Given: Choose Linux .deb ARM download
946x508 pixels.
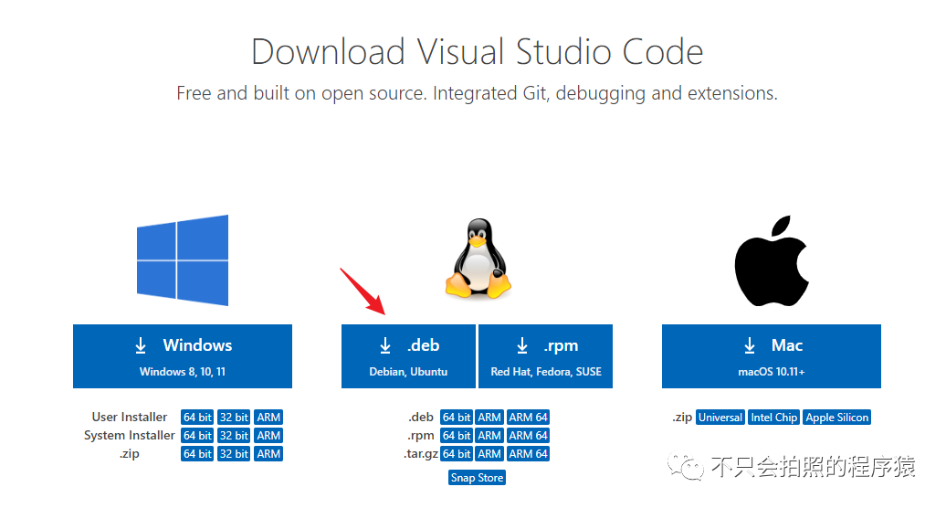Looking at the screenshot, I should pyautogui.click(x=489, y=417).
